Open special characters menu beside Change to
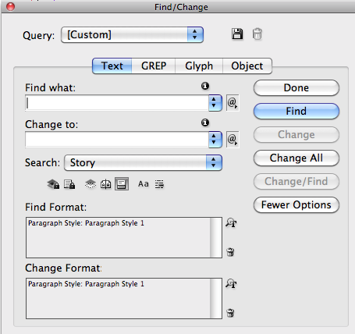This screenshot has height=334, width=355. [x=233, y=140]
